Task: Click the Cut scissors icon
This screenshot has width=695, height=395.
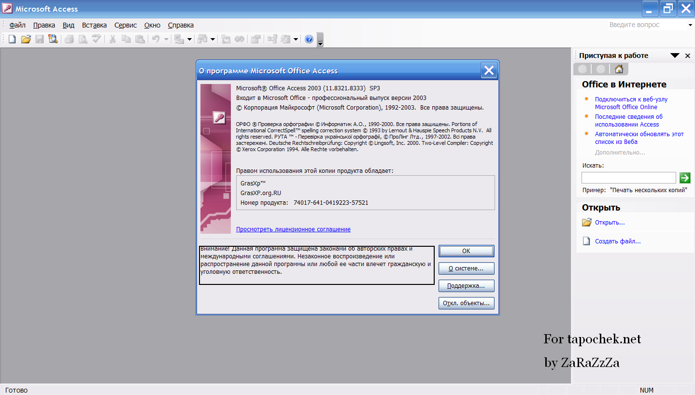Action: 113,39
